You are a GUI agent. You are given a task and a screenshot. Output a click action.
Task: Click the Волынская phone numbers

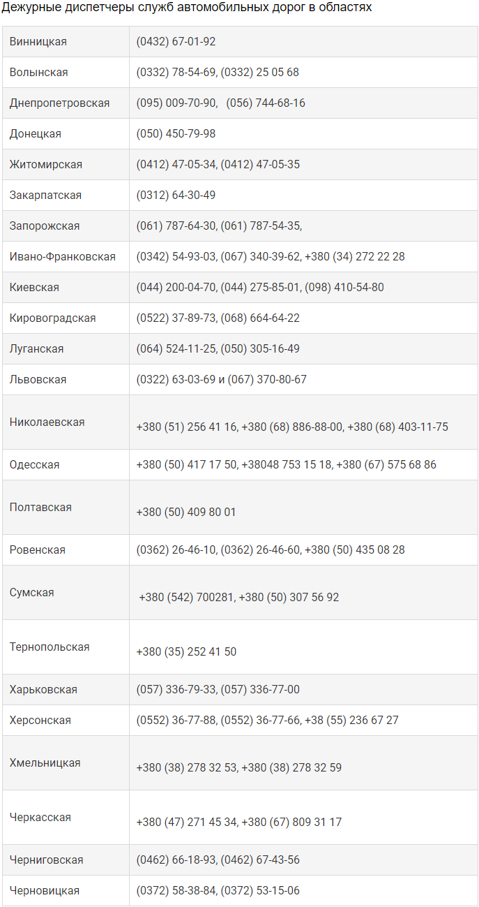tap(218, 73)
